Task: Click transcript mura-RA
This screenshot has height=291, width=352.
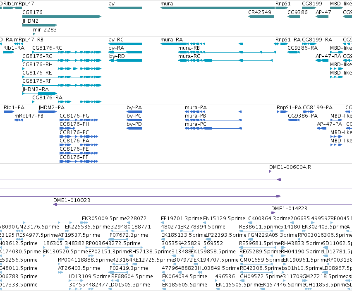Action: 172,40
